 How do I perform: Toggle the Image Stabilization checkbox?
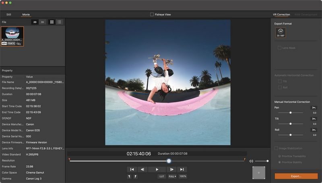(277, 148)
